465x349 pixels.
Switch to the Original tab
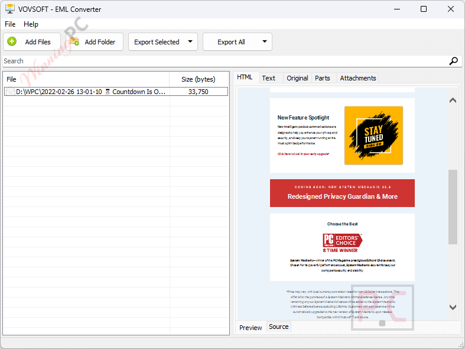pos(297,78)
